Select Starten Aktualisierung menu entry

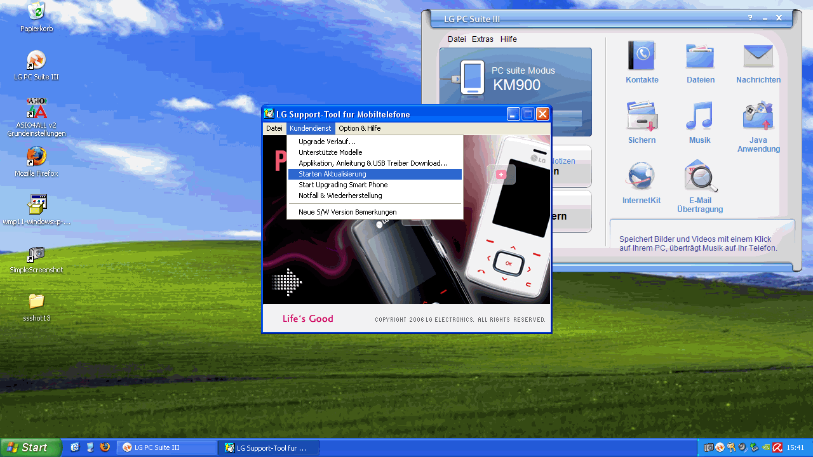coord(375,174)
